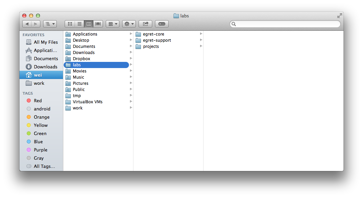Go back with the left arrow button
The image size is (363, 198).
point(27,24)
